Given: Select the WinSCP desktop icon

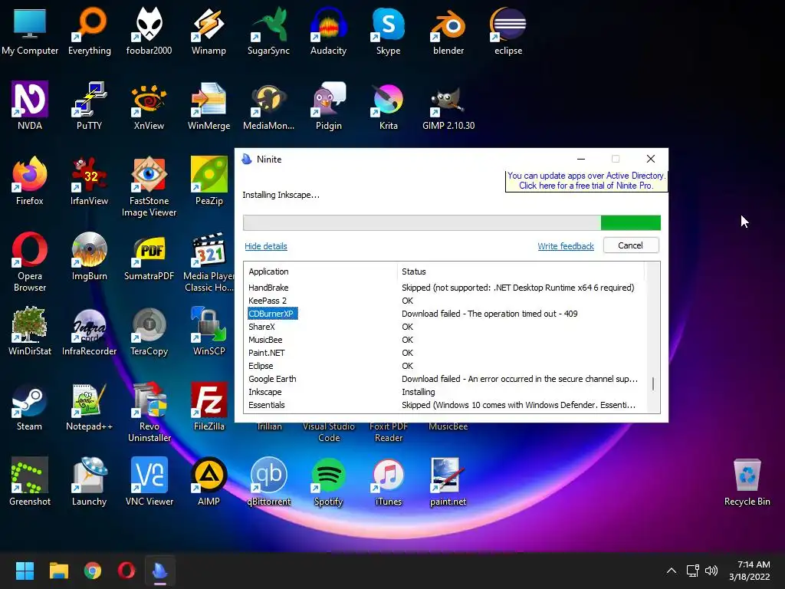Looking at the screenshot, I should 209,331.
